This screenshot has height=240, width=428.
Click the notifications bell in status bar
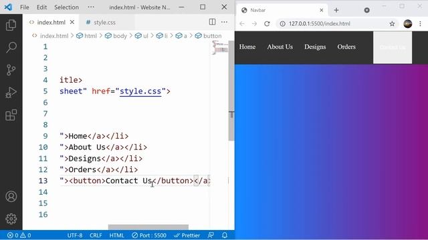click(225, 235)
